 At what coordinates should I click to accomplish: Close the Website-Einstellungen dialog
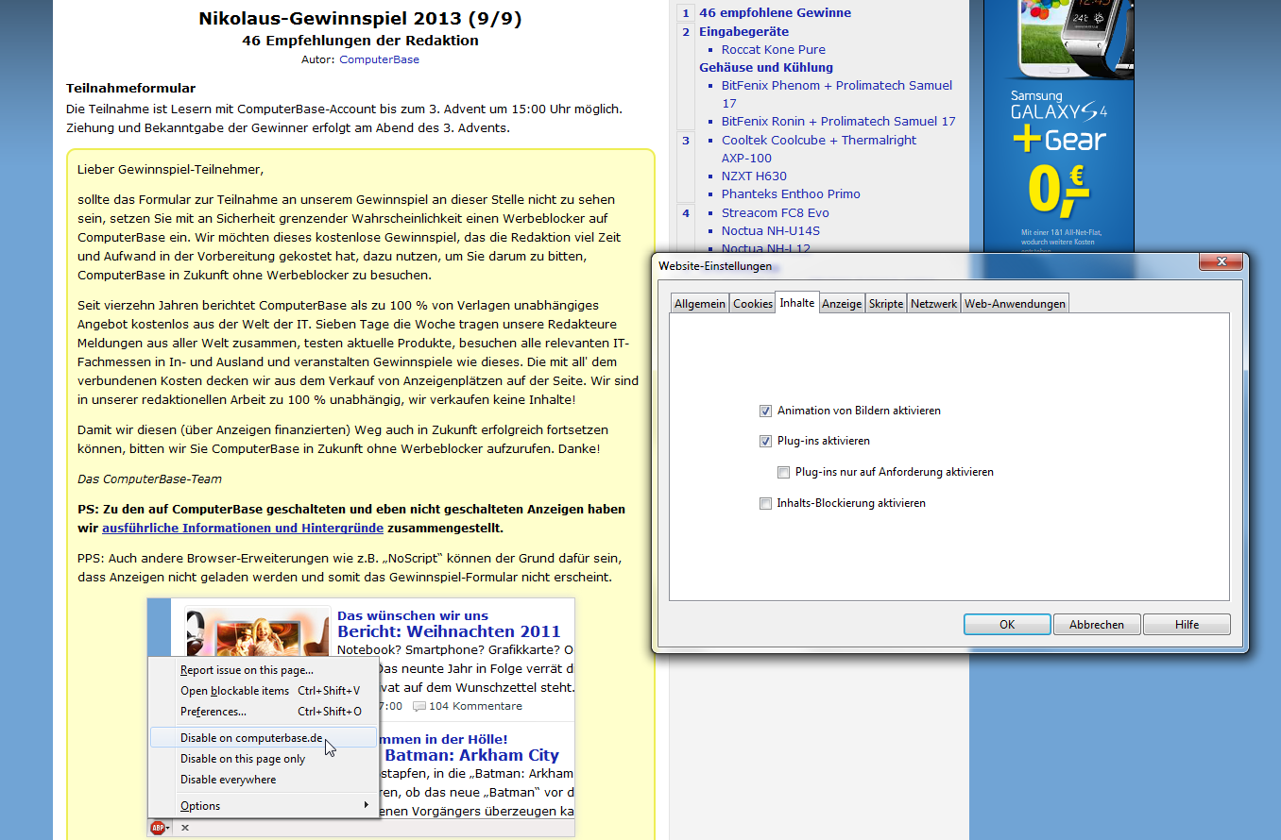coord(1221,261)
